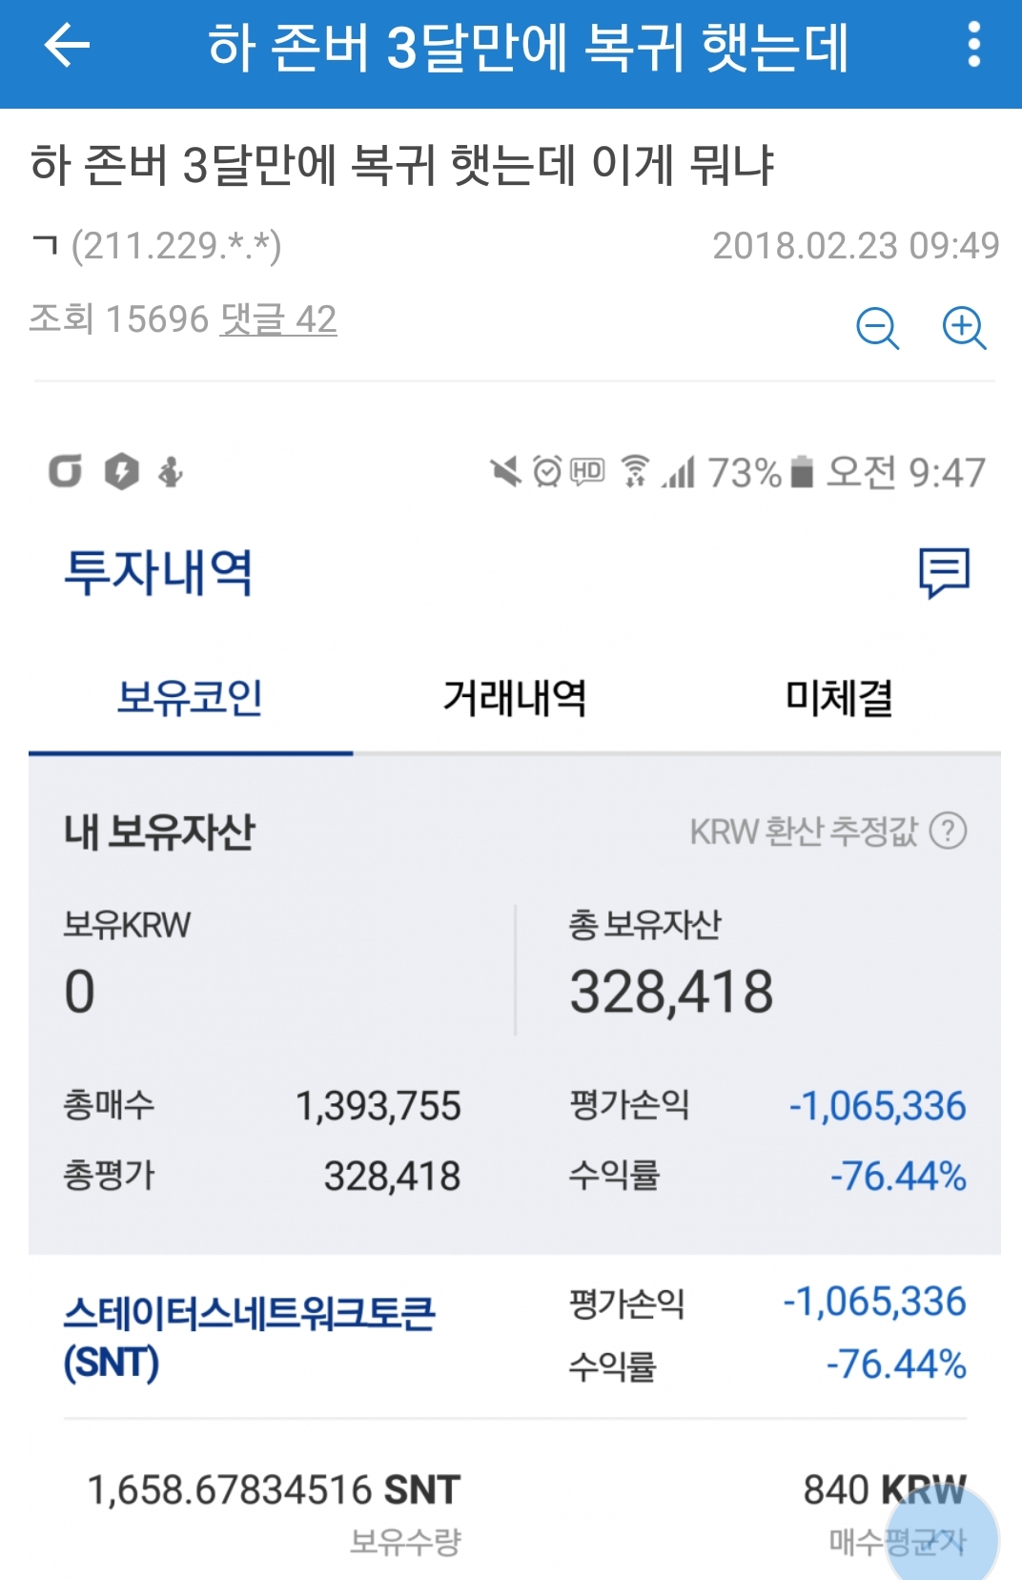Tap the KRW 환산 추정값 label
1022x1580 pixels.
pos(803,831)
